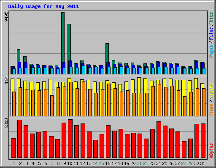216x168 pixels.
Task: Click day 25 on the x-axis
Action: [x=165, y=163]
